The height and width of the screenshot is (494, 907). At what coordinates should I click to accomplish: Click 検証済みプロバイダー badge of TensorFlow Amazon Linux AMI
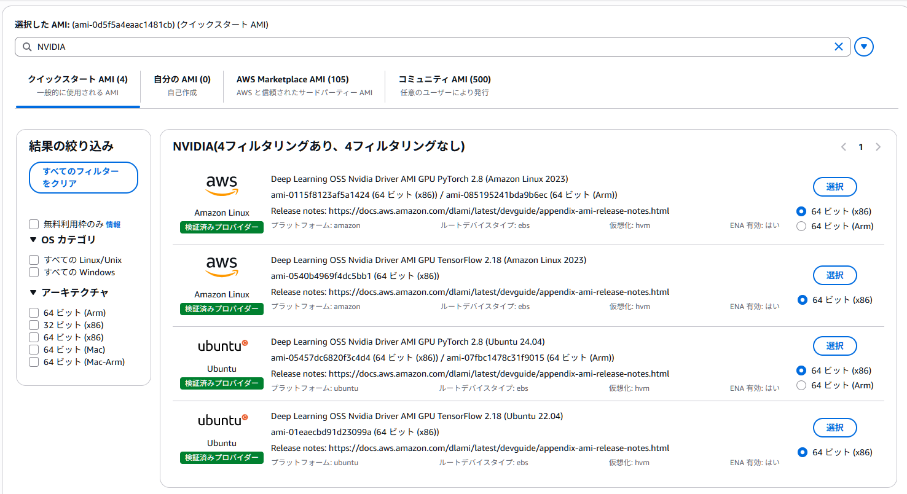click(222, 309)
